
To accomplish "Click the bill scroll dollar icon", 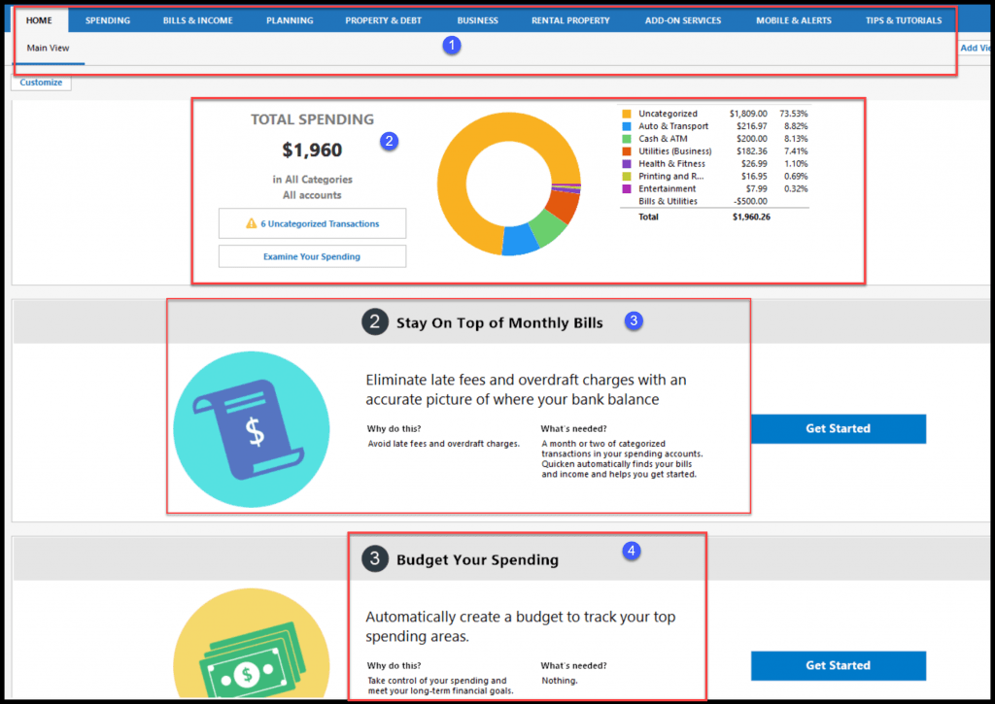I will [252, 429].
